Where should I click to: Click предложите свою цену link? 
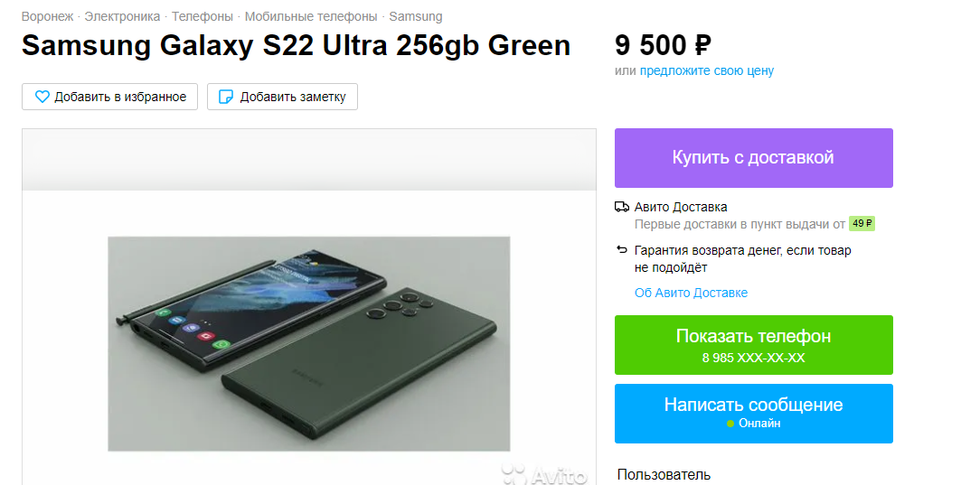[x=707, y=71]
